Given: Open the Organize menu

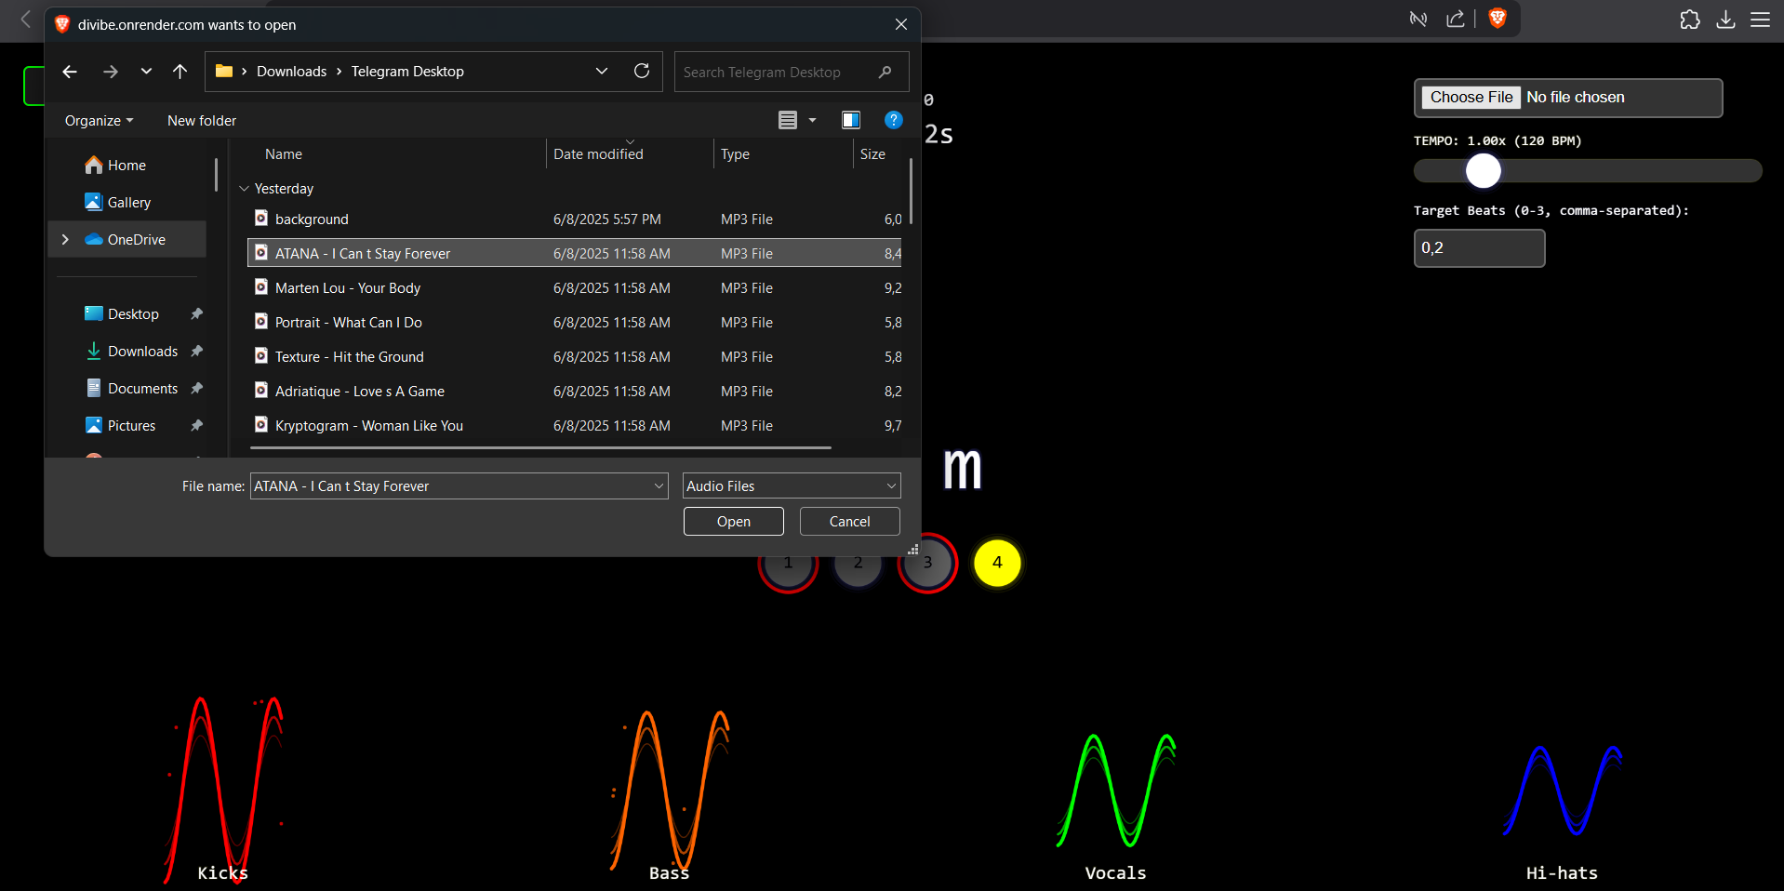Looking at the screenshot, I should tap(99, 121).
